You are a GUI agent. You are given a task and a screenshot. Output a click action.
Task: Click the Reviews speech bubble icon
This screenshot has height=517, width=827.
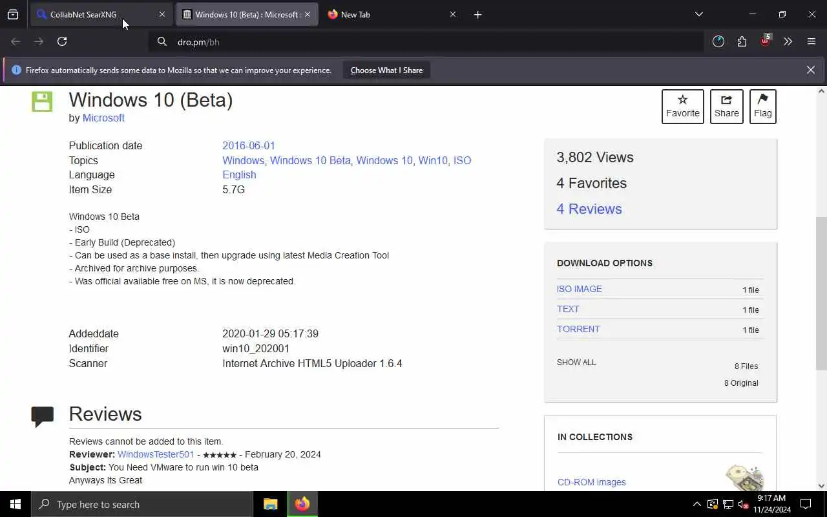pos(43,416)
